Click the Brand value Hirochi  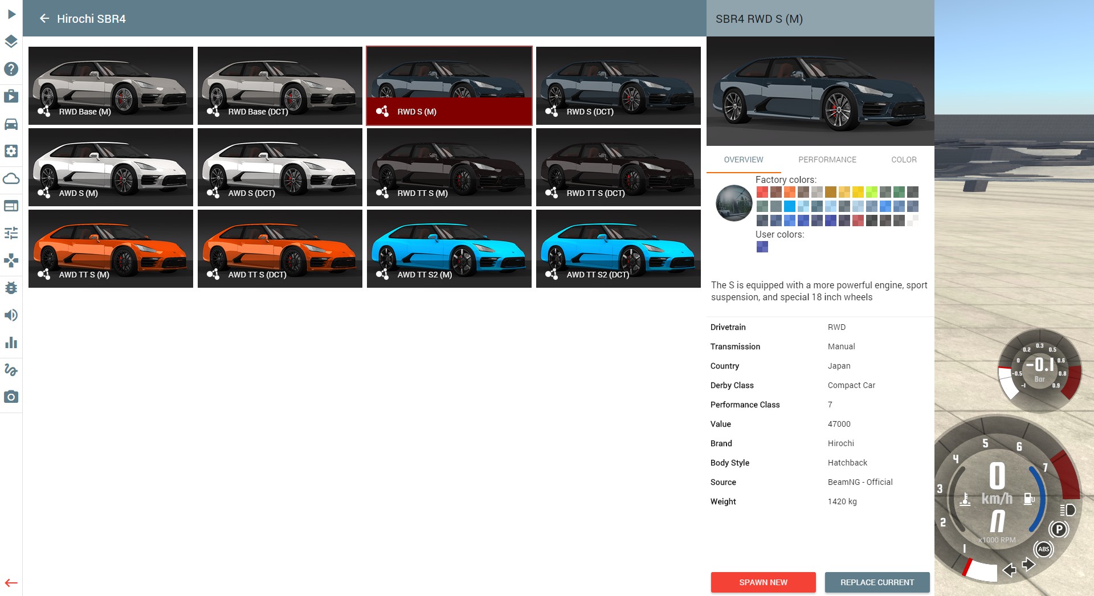click(840, 443)
